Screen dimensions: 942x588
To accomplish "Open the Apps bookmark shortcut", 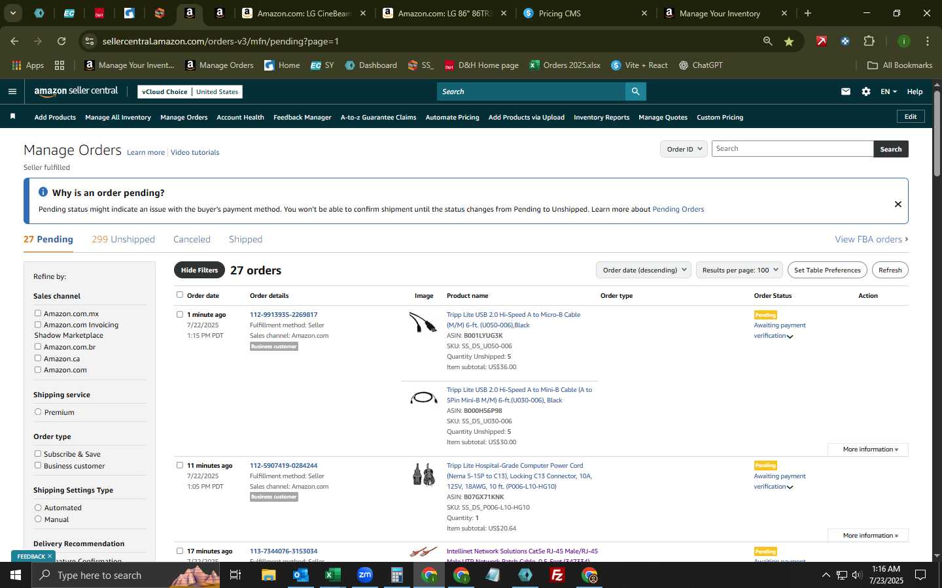I will click(28, 65).
